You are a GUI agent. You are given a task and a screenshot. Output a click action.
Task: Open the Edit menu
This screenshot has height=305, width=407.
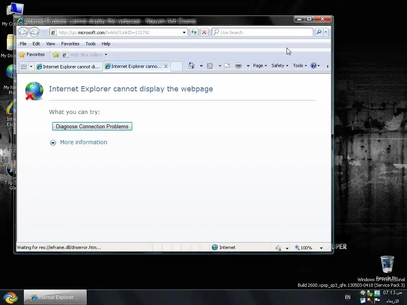pyautogui.click(x=36, y=44)
